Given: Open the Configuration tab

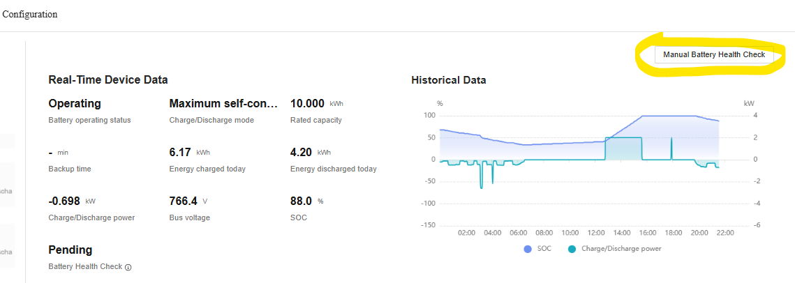Looking at the screenshot, I should click(30, 14).
